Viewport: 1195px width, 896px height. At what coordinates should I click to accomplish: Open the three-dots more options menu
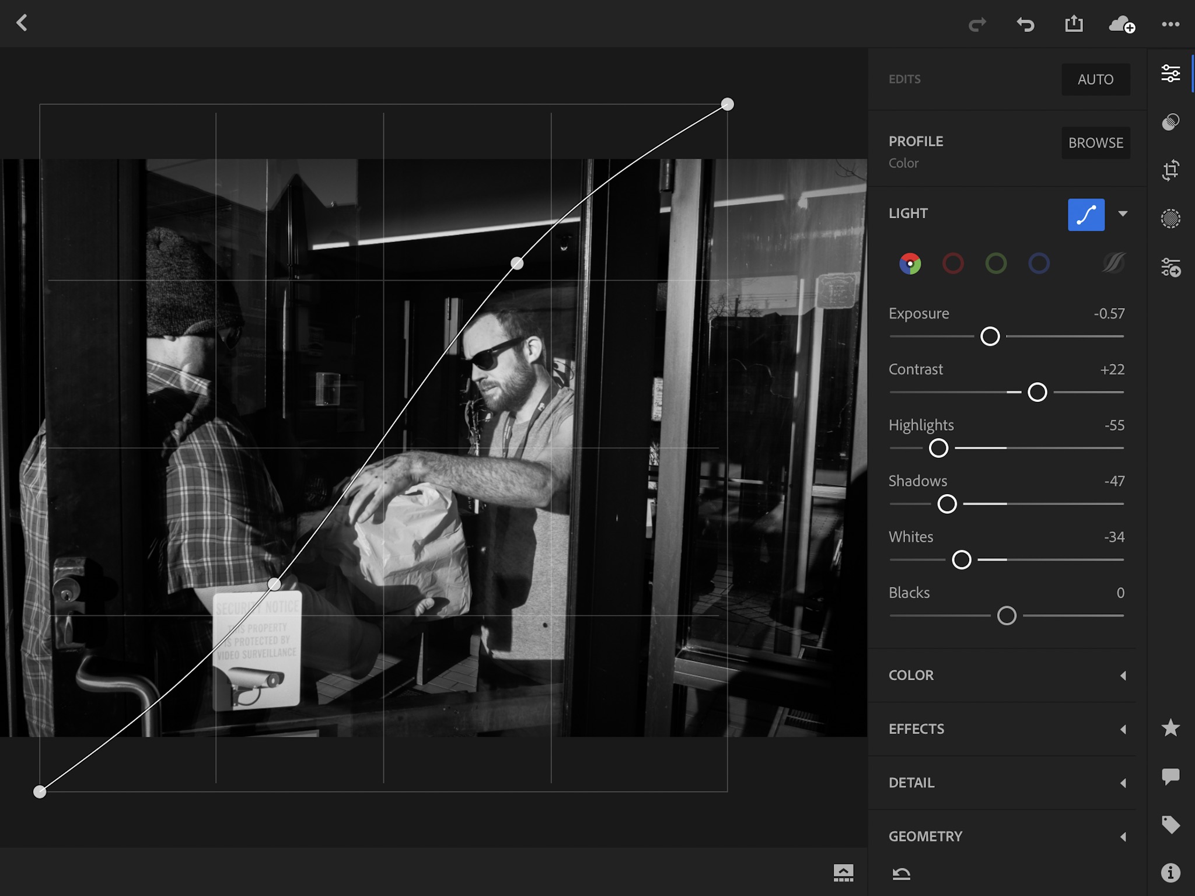[1170, 24]
